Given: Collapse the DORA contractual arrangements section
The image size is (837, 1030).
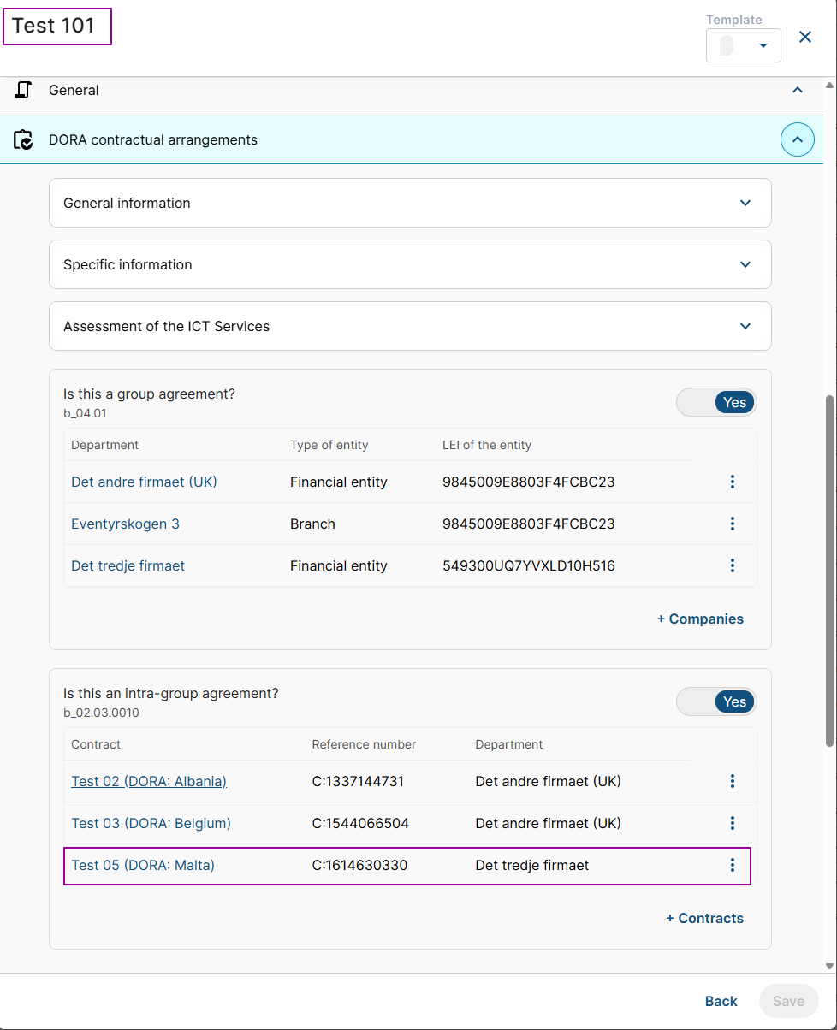Looking at the screenshot, I should pos(797,139).
